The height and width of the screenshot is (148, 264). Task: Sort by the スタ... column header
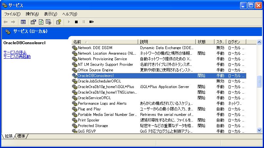point(220,42)
